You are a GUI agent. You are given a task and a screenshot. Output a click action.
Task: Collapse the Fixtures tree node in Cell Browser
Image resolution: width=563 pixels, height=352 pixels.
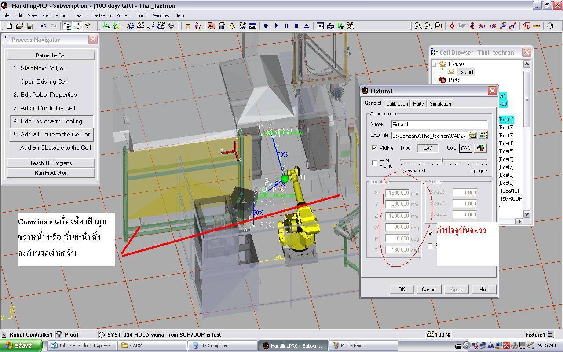435,64
